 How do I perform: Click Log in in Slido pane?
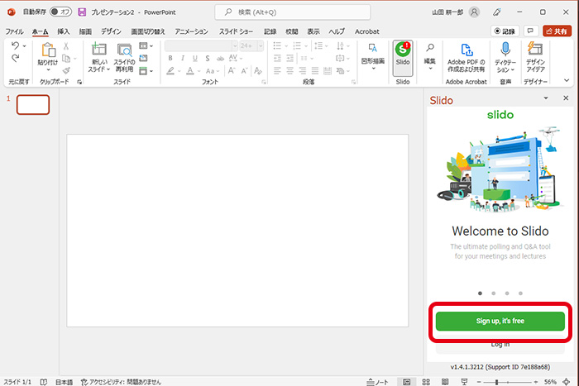pyautogui.click(x=500, y=345)
